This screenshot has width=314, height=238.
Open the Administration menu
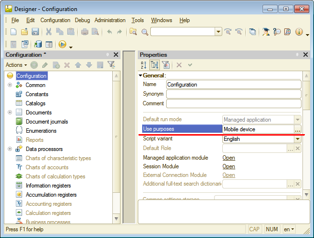(x=110, y=20)
